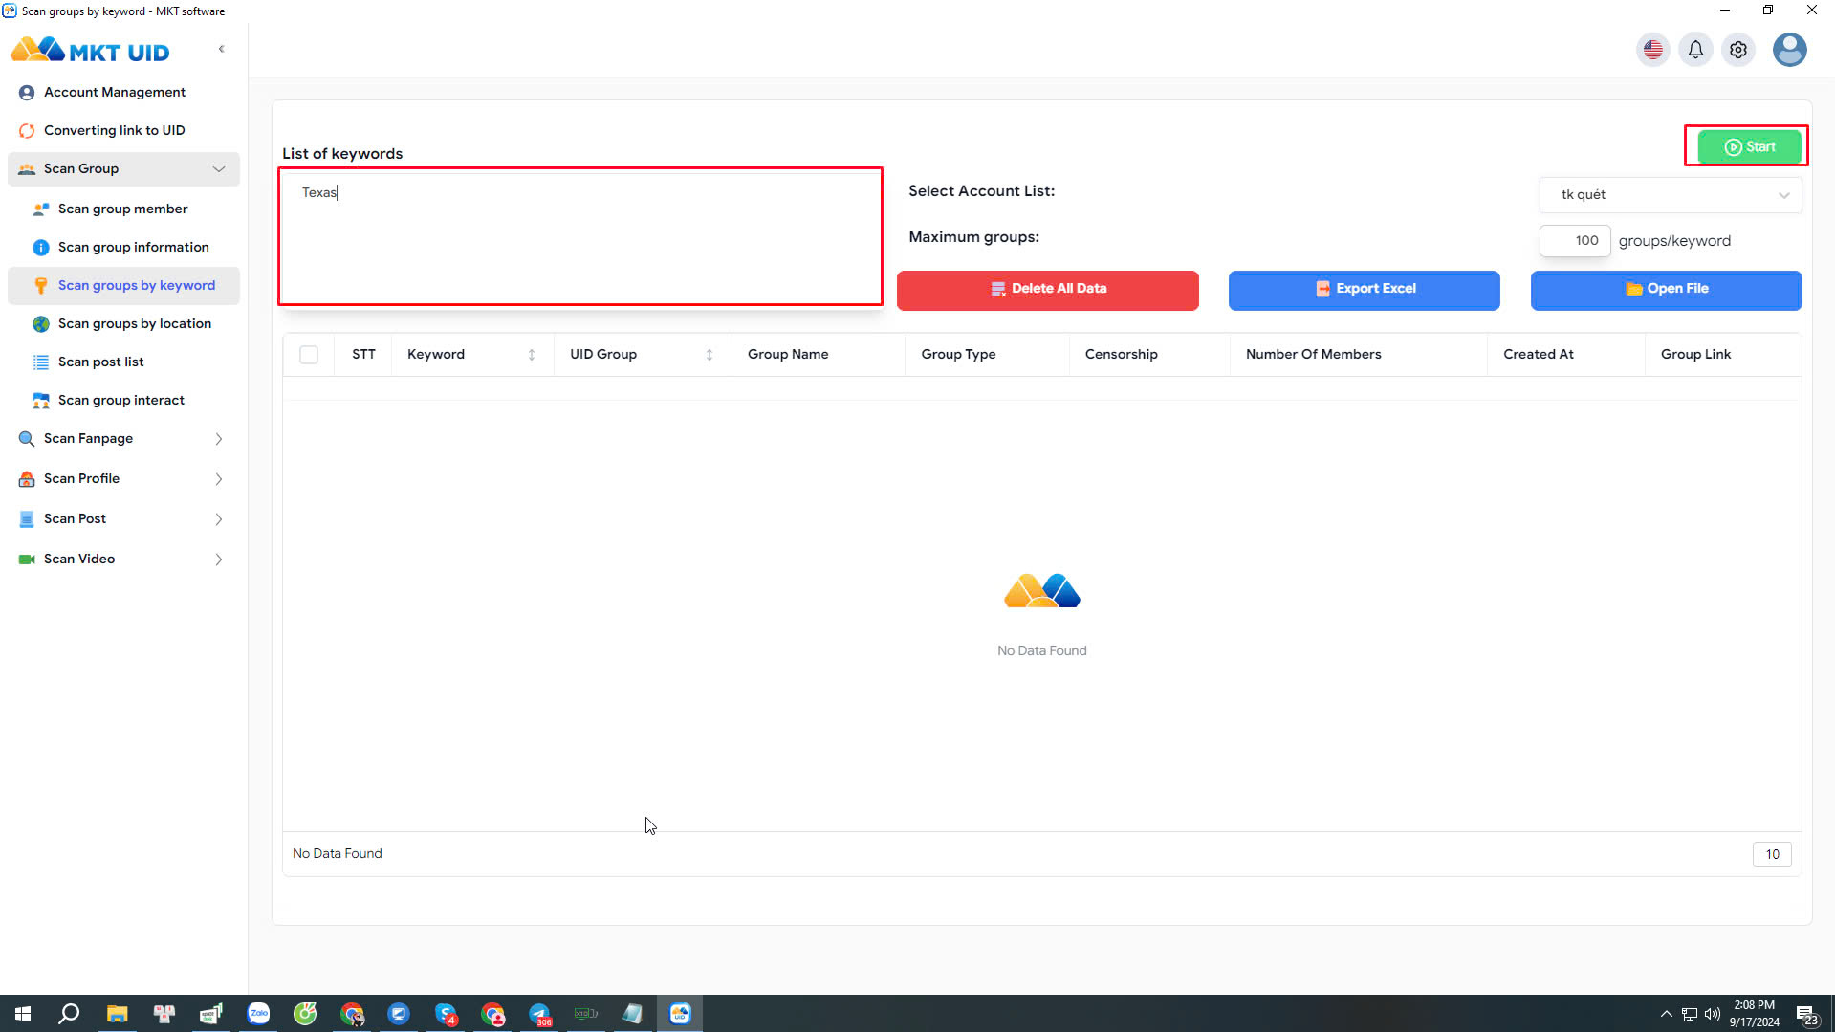Open Scan group information page
The height and width of the screenshot is (1032, 1835).
(133, 247)
